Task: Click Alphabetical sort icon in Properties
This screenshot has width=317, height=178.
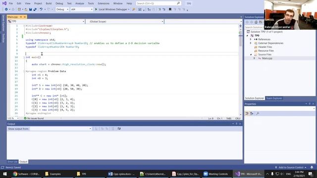Action: [252, 114]
